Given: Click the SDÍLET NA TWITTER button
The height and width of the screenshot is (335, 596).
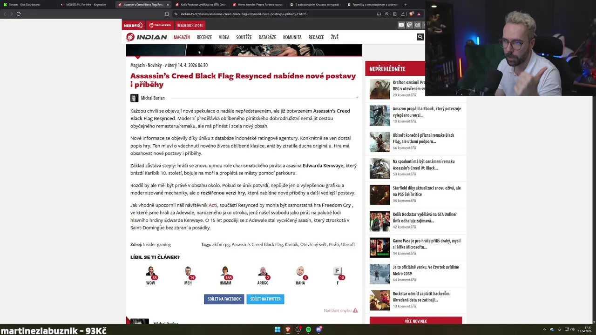Looking at the screenshot, I should (265, 299).
